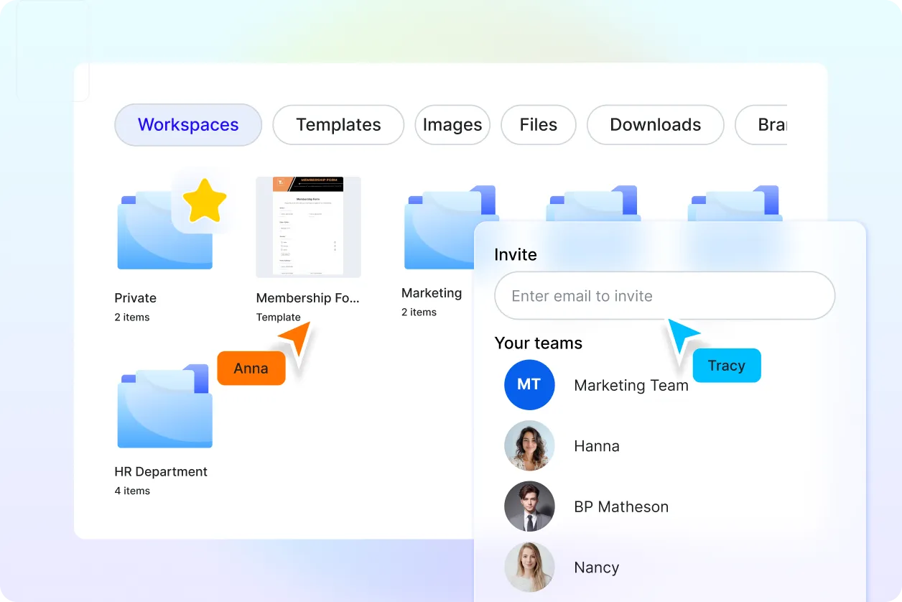Viewport: 902px width, 602px height.
Task: Select the BP Matheson name text
Action: click(621, 507)
